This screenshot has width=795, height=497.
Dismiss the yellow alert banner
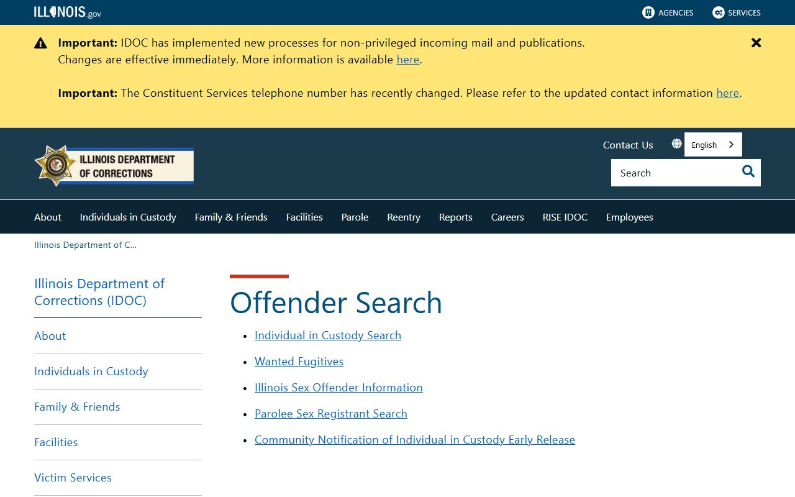756,43
